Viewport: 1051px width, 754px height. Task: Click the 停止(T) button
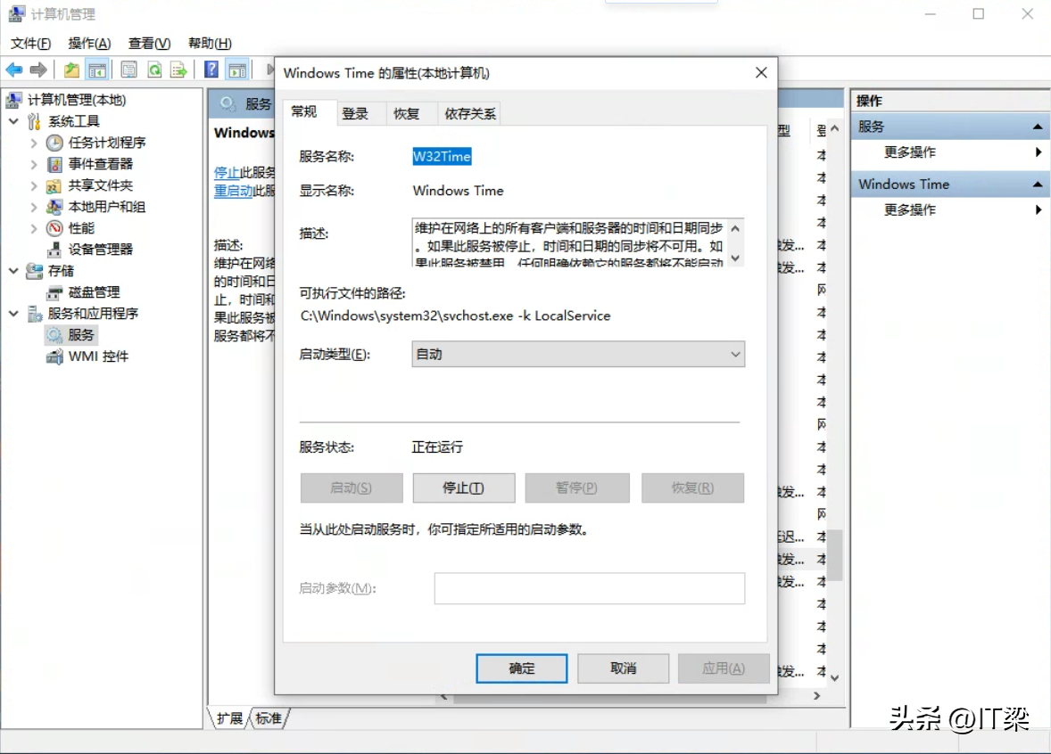click(x=463, y=488)
